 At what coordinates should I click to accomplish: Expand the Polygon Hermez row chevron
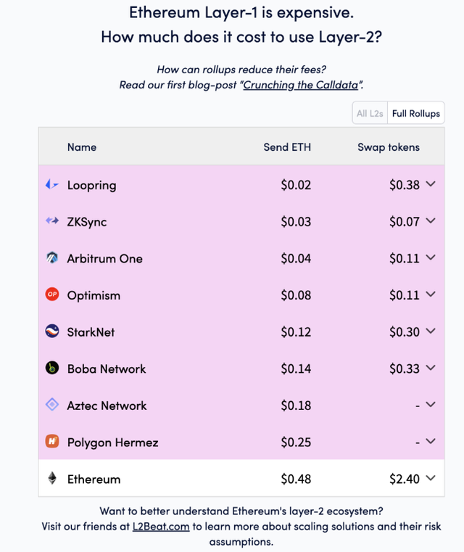pos(431,441)
